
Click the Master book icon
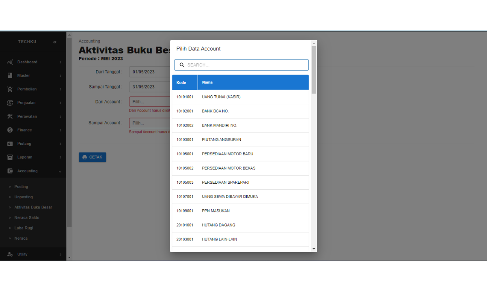pyautogui.click(x=10, y=75)
